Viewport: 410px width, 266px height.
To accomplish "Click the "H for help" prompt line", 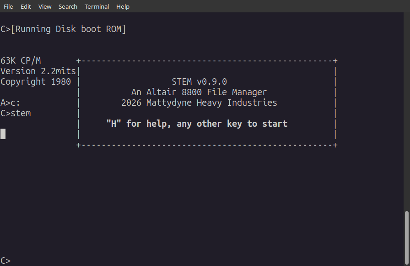I will pos(197,124).
